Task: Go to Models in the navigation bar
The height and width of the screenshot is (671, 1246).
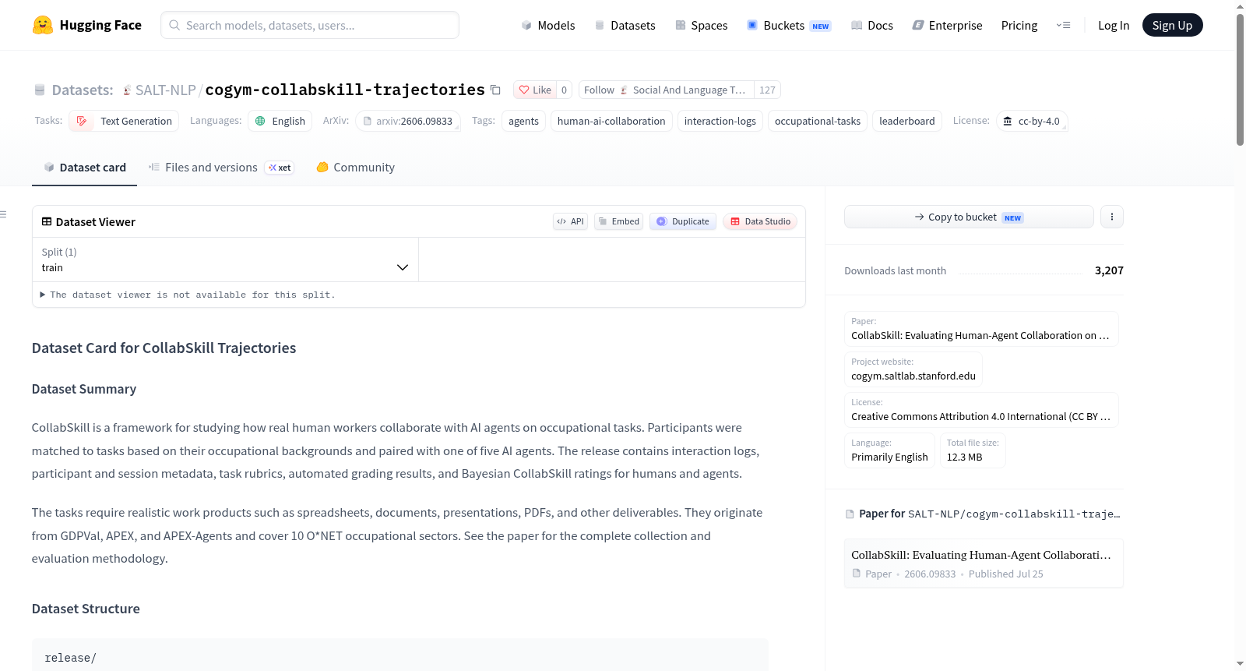Action: pos(548,25)
